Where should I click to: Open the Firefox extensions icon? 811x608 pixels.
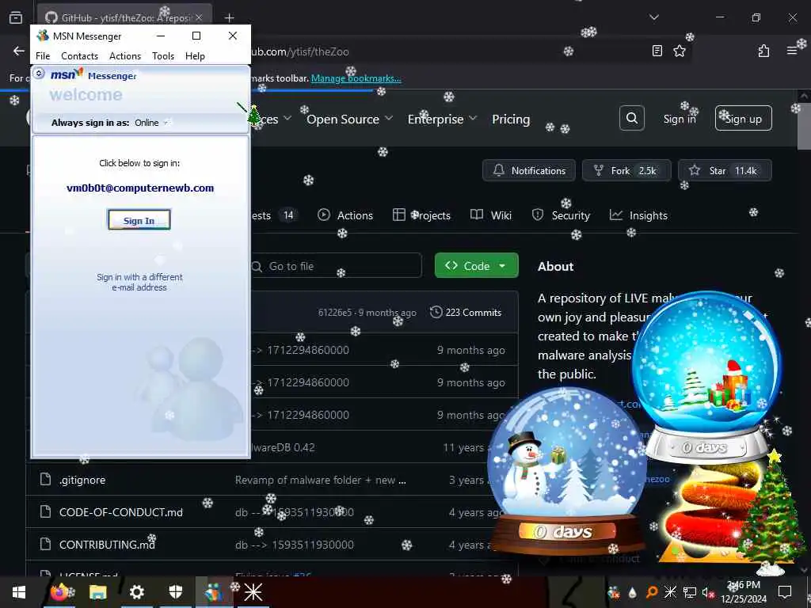pyautogui.click(x=763, y=51)
